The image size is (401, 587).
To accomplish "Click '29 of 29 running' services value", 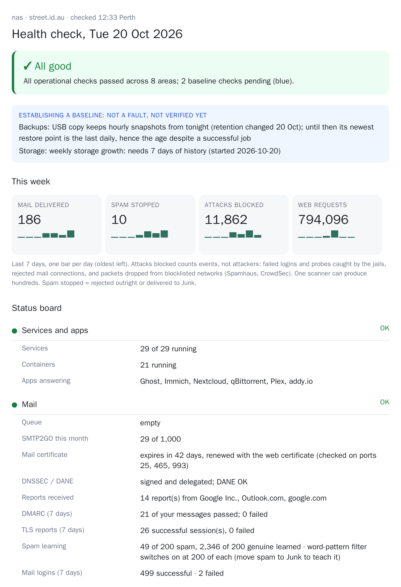I will [168, 349].
